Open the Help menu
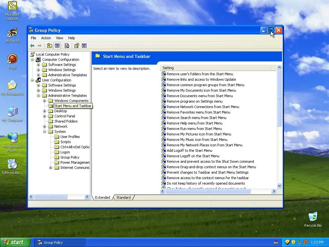The width and height of the screenshot is (329, 247). [71, 38]
